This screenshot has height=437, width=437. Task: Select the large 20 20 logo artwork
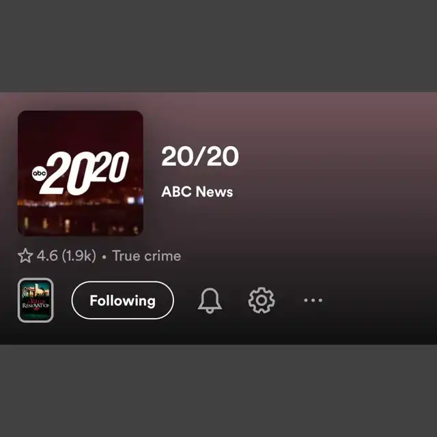pos(83,173)
